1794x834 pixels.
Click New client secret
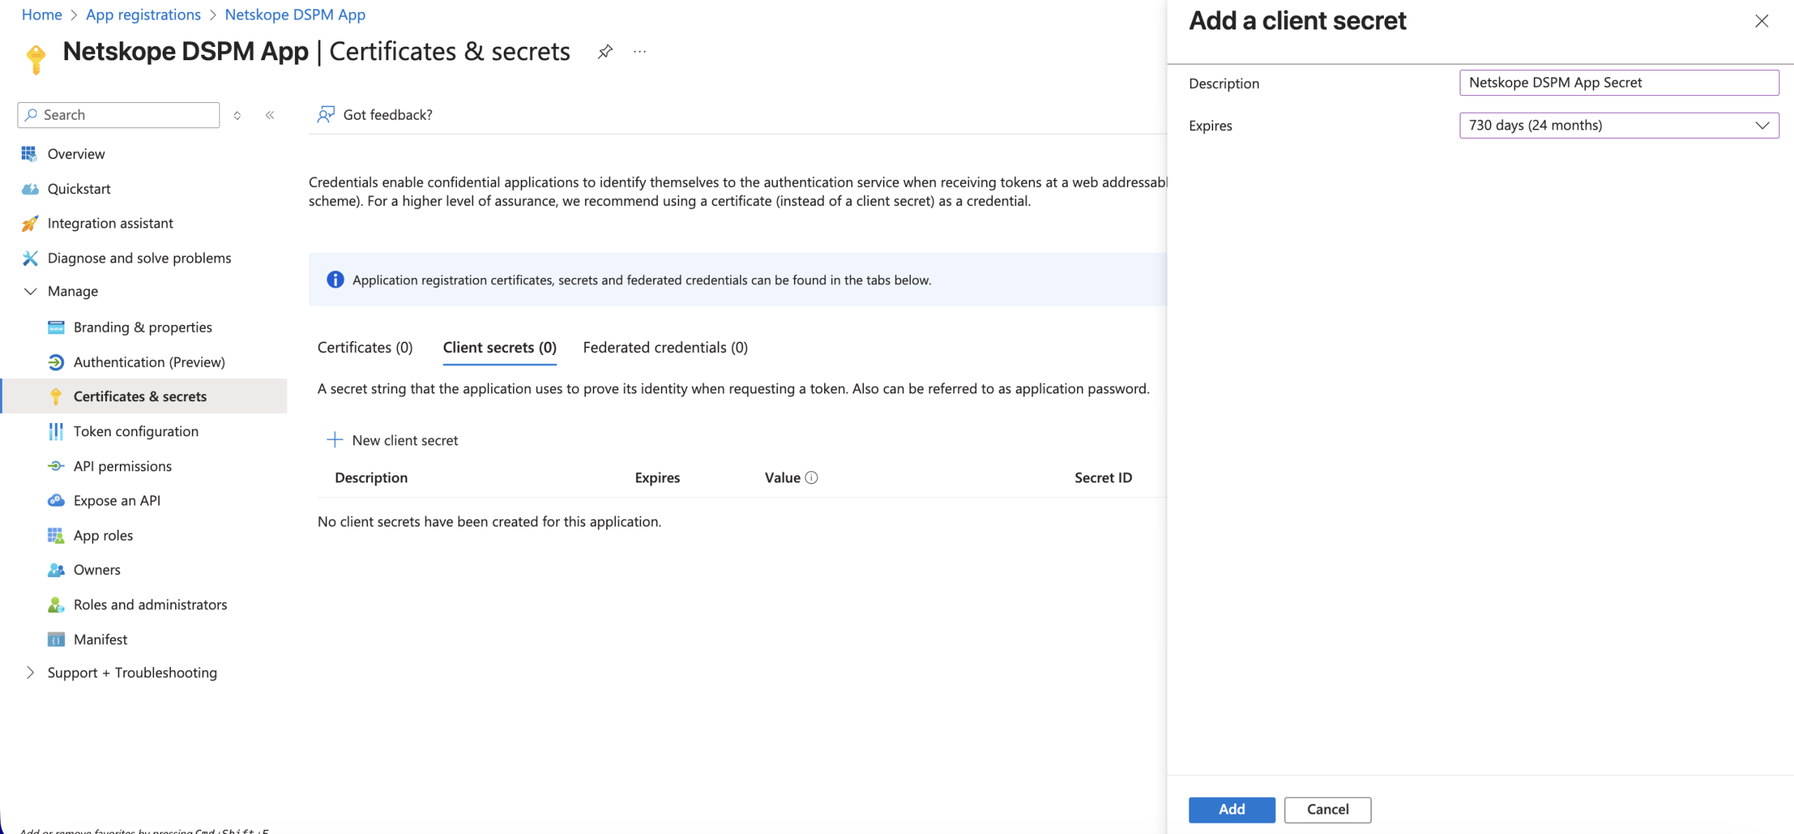(x=392, y=440)
